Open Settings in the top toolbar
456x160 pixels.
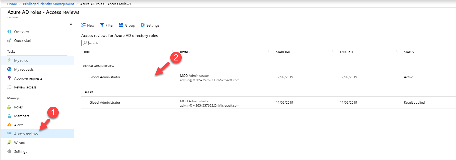[x=150, y=25]
